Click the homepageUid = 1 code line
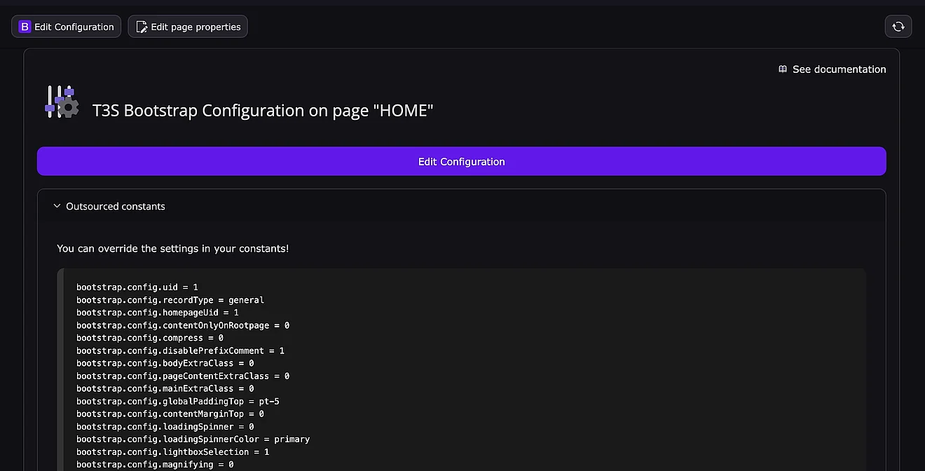Viewport: 925px width, 471px height. click(158, 313)
